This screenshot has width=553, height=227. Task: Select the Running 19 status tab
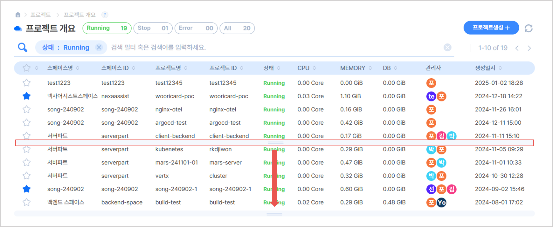coord(107,28)
